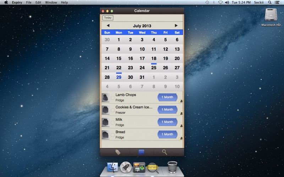Screen dimensions: 284x177
Task: Click 1 Month button for Lamb Chops
Action: coord(167,97)
